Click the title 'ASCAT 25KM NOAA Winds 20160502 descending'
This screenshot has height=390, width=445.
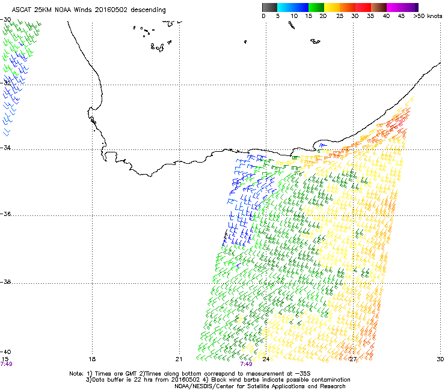pyautogui.click(x=88, y=10)
